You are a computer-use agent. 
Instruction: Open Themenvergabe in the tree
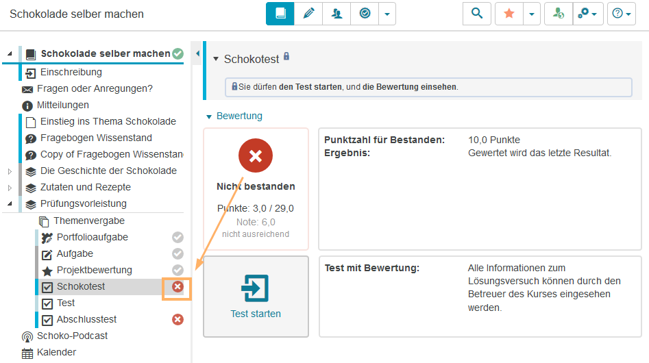tap(89, 221)
